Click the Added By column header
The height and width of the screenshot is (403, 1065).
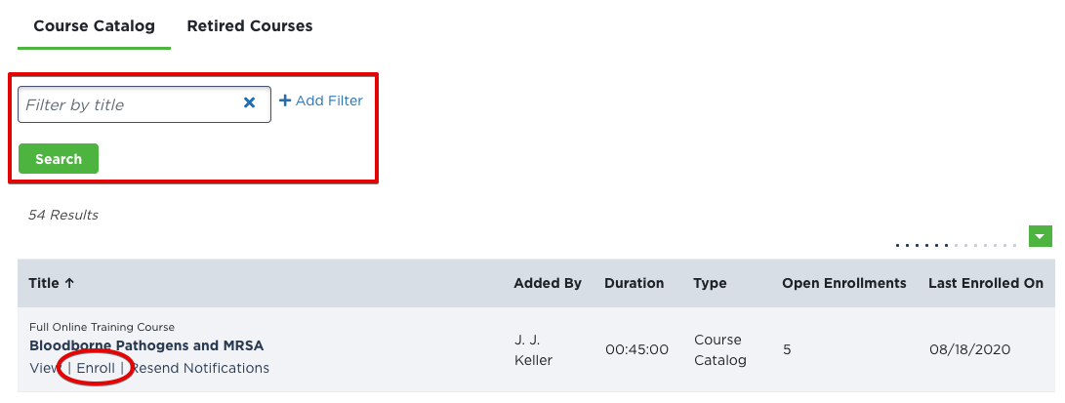(x=548, y=283)
